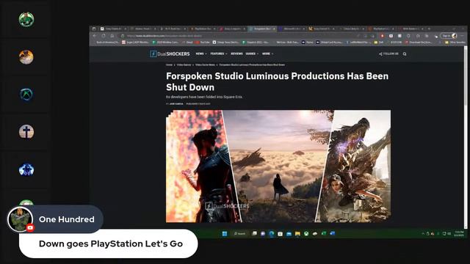This screenshot has height=264, width=470.
Task: Open the YouTube bookmark in the bookmarks bar
Action: pyautogui.click(x=203, y=43)
